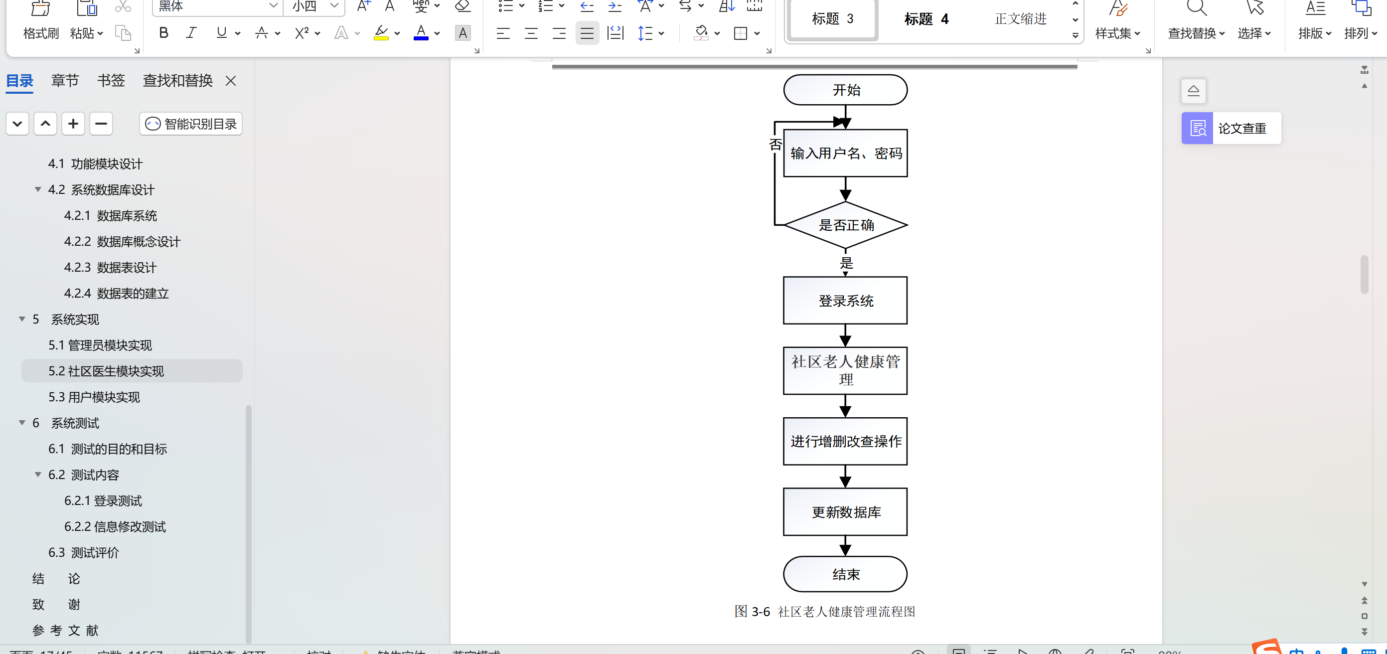Image resolution: width=1387 pixels, height=654 pixels.
Task: Apply superscript formatting
Action: click(x=302, y=33)
